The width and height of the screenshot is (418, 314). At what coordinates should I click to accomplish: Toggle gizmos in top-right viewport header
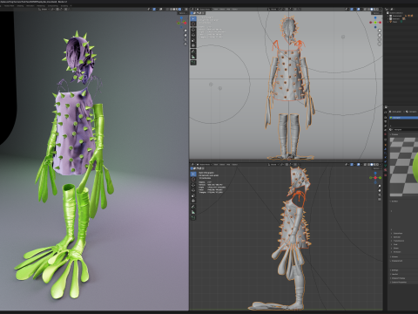pos(352,9)
